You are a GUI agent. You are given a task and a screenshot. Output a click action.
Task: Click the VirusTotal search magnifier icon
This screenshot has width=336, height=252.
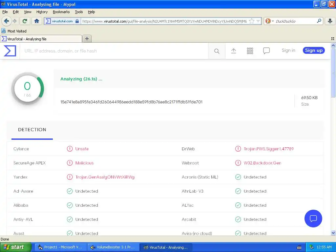(217, 51)
